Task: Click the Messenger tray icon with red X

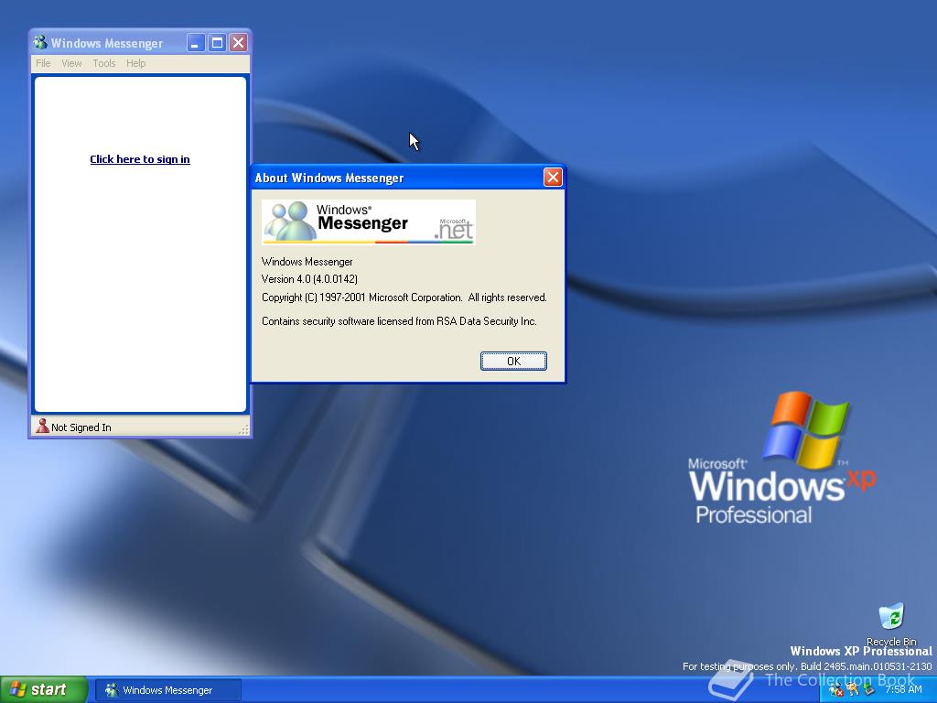Action: click(836, 690)
